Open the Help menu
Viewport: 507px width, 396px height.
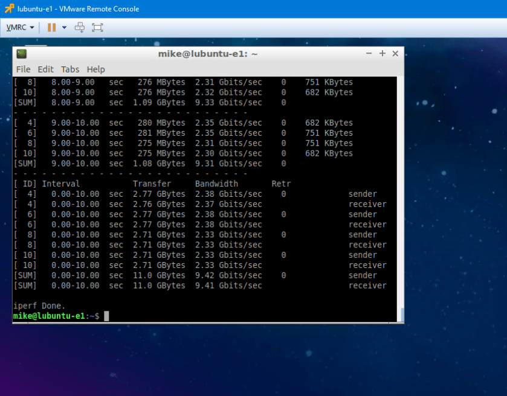coord(95,69)
